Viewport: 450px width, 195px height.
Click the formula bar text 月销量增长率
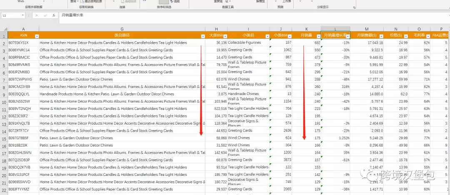72,15
